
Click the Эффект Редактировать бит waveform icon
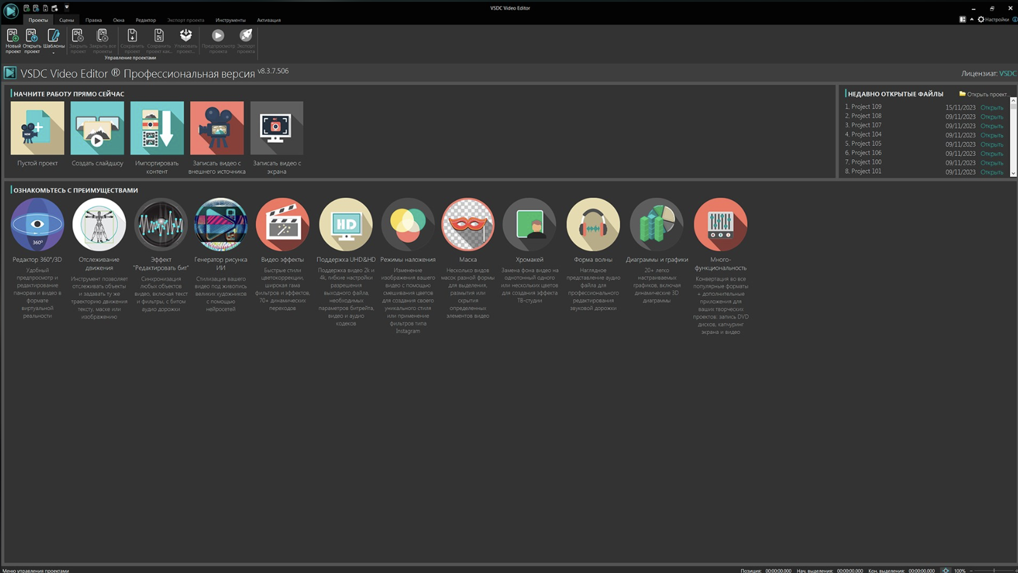click(x=161, y=224)
